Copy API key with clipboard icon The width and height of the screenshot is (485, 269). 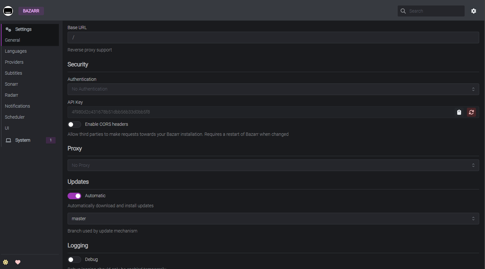[459, 112]
